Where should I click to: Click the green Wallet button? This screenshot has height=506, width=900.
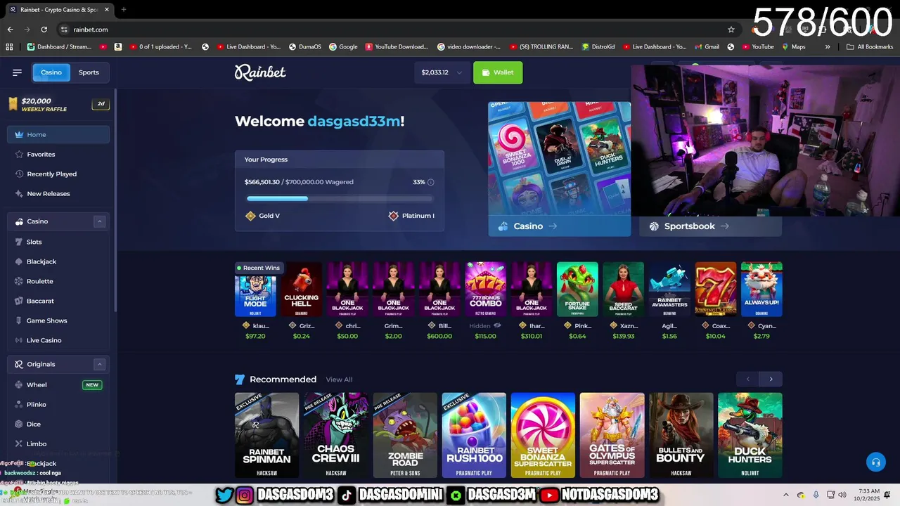tap(498, 72)
